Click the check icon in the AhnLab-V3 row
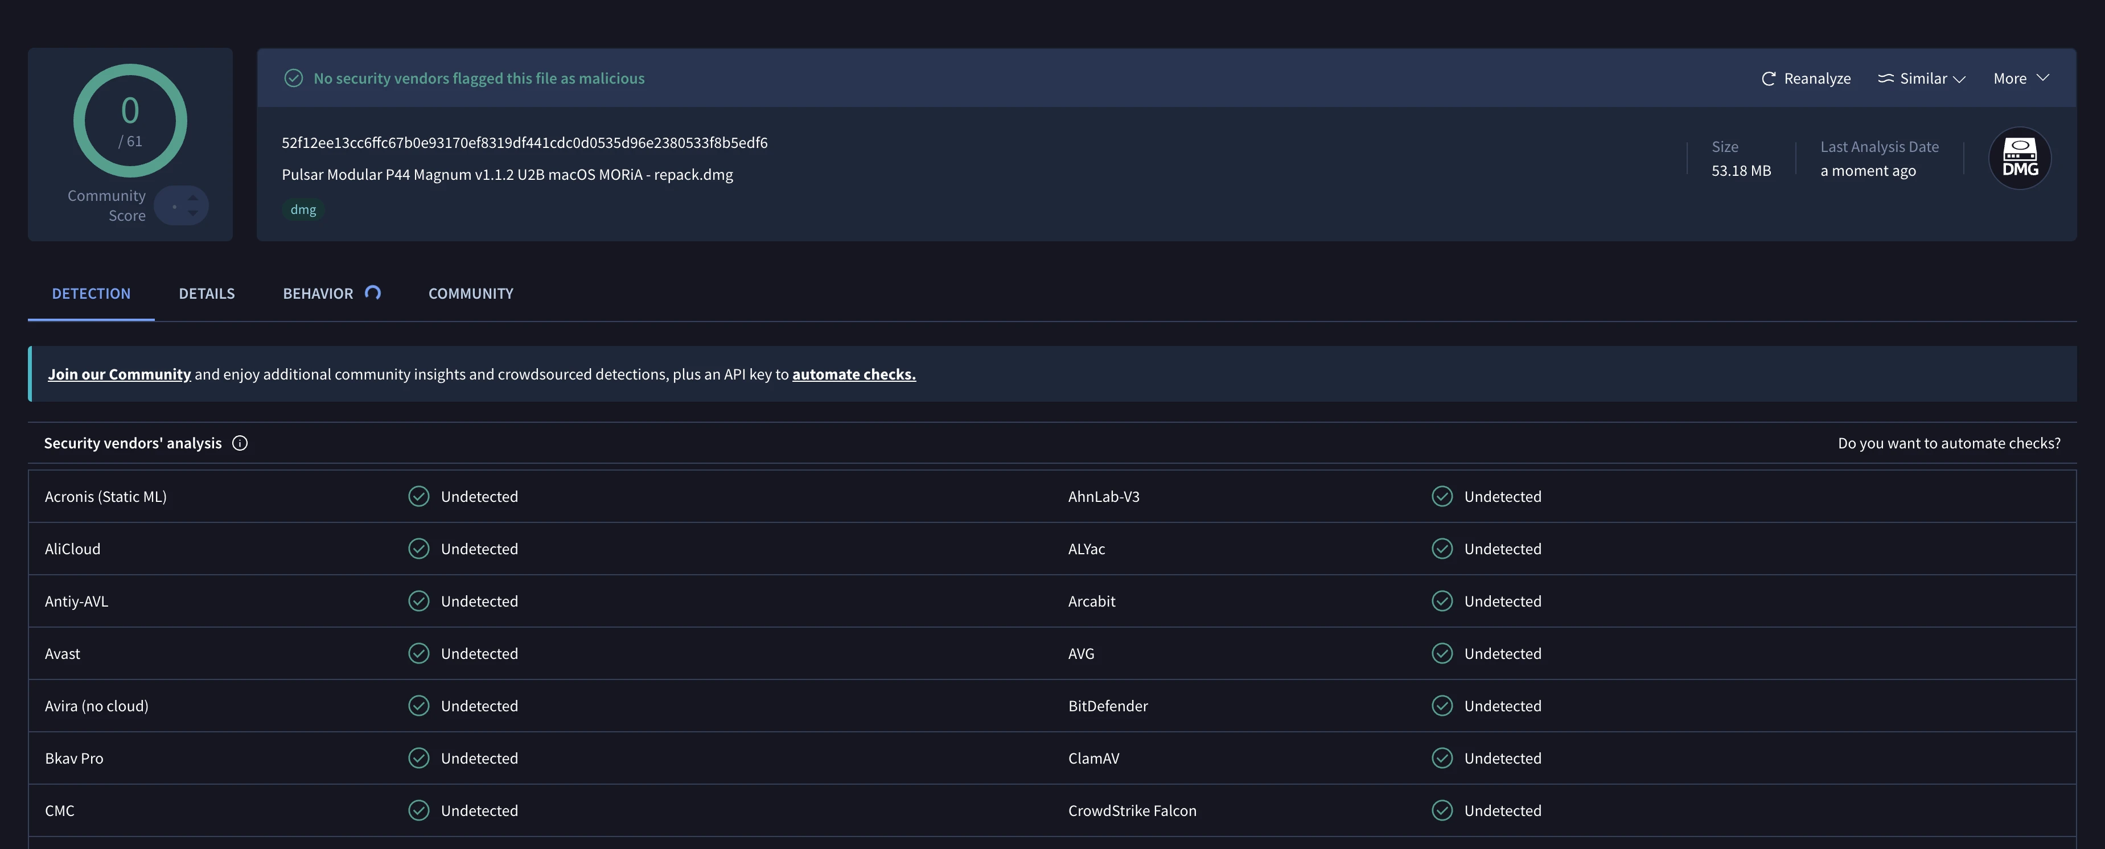Viewport: 2105px width, 849px height. (x=1442, y=496)
